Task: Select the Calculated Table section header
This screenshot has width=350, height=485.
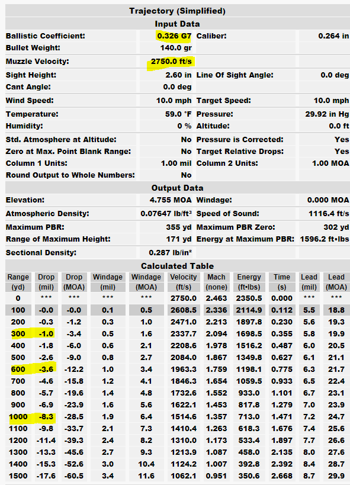Action: coord(177,266)
